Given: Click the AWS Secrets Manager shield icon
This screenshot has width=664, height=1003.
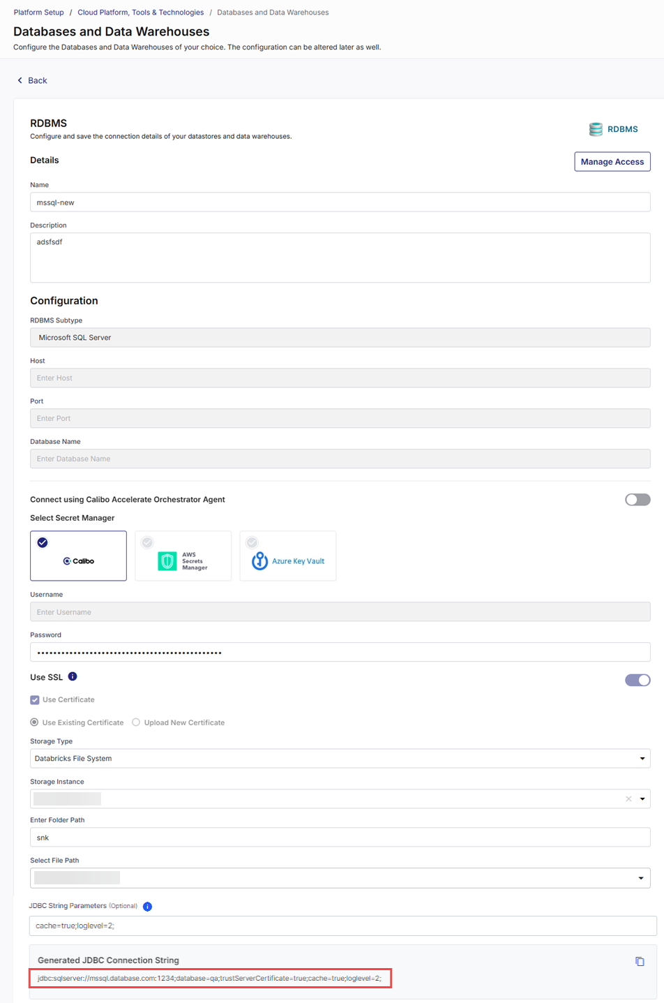Looking at the screenshot, I should click(x=167, y=561).
